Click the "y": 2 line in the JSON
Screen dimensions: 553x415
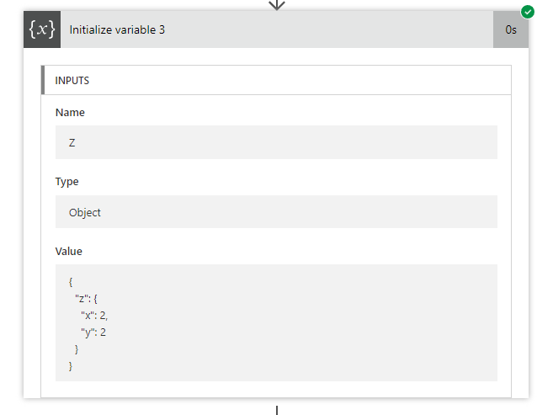[x=93, y=332]
